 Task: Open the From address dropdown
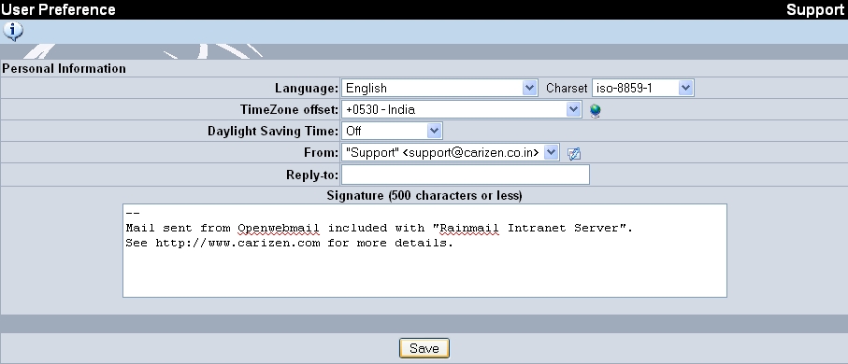[450, 152]
